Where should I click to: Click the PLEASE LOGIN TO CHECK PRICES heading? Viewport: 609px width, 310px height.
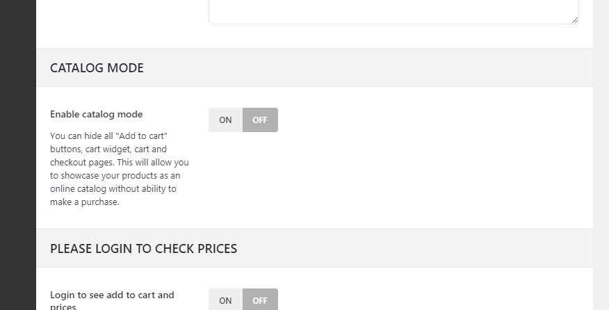(143, 249)
